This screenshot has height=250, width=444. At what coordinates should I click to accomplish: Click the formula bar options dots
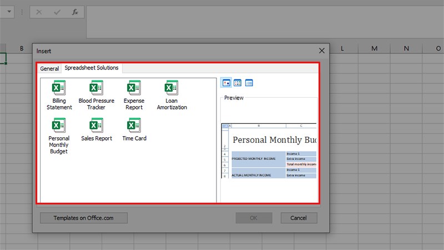coord(22,12)
